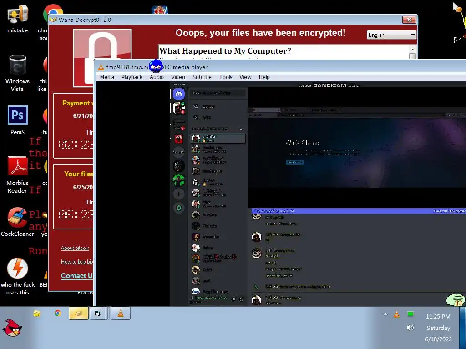Select the orange lightning bolt desktop icon
466x349 pixels.
(x=18, y=277)
